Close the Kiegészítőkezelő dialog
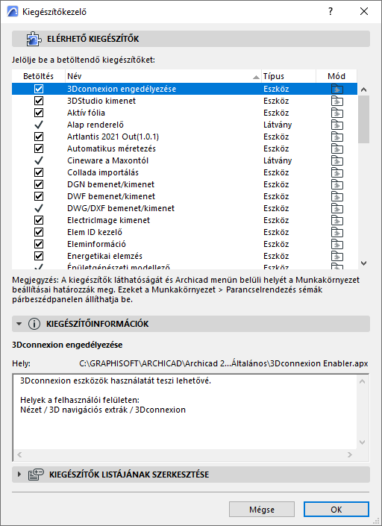Screen dimensions: 382x526 [x=364, y=11]
